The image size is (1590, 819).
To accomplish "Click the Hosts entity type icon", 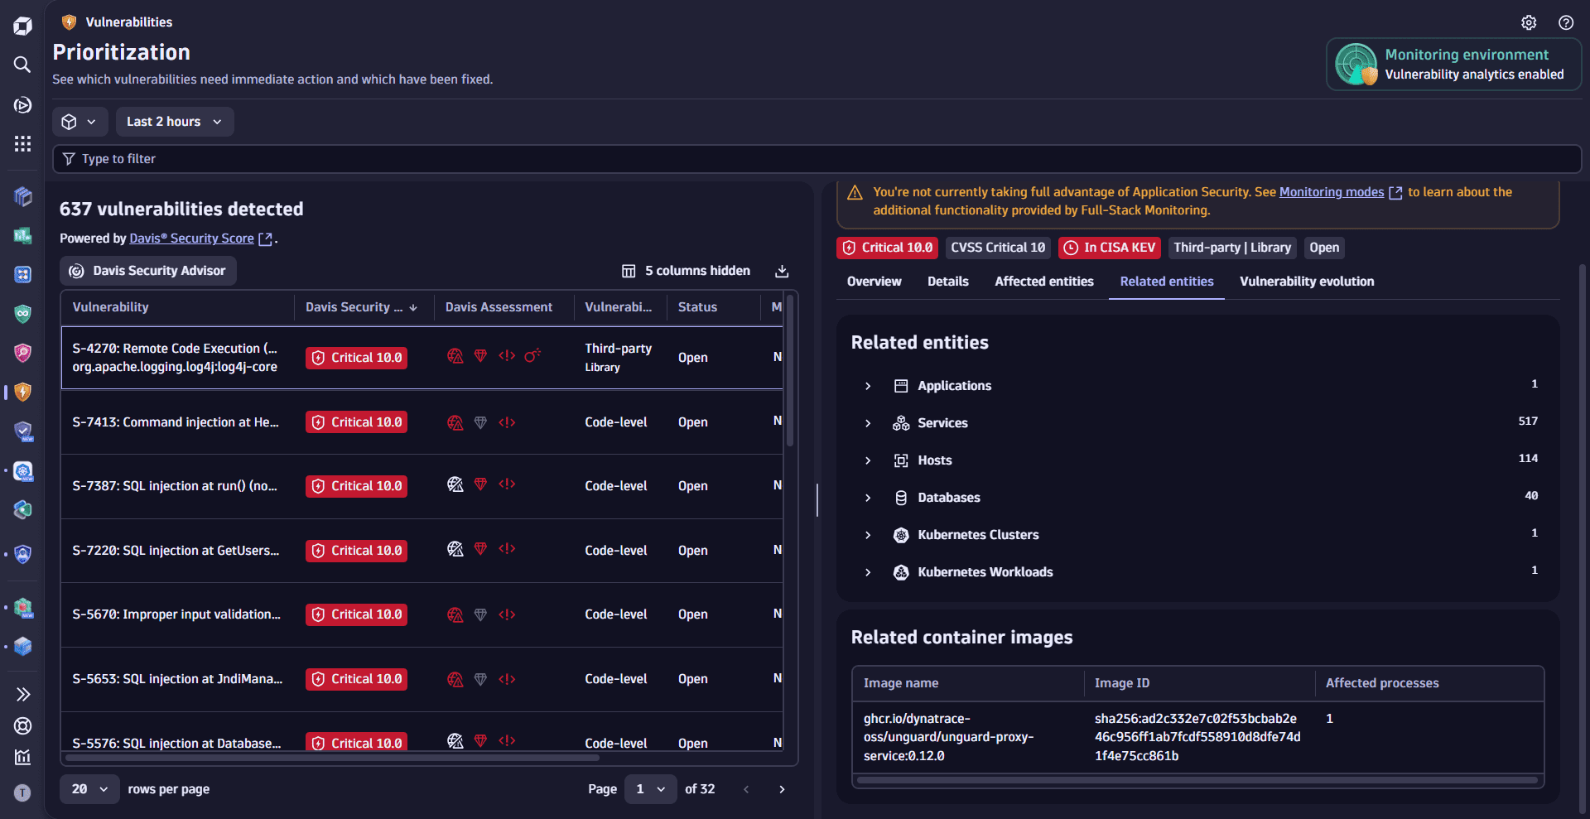I will (x=901, y=460).
